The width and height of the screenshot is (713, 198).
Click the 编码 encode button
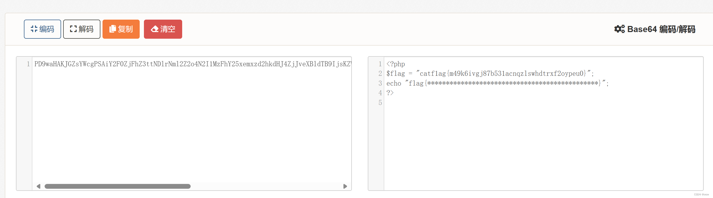42,29
